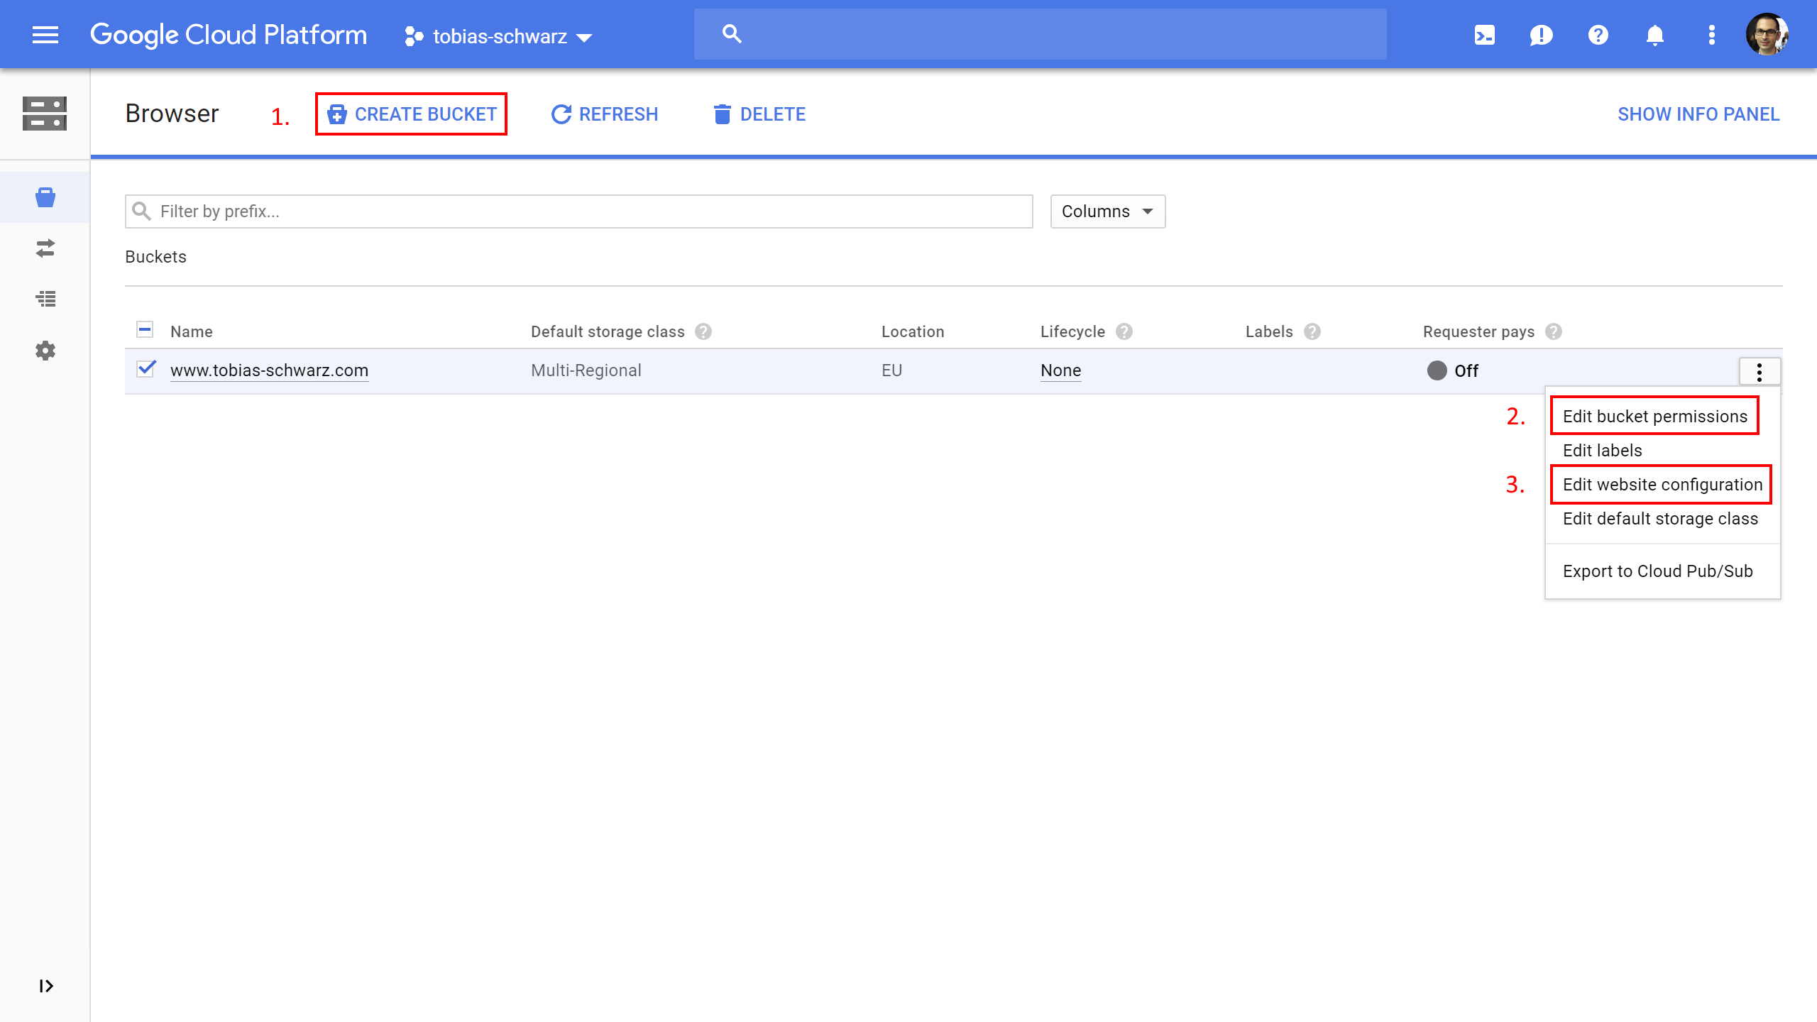Click the Name column header
The width and height of the screenshot is (1817, 1022).
tap(192, 331)
